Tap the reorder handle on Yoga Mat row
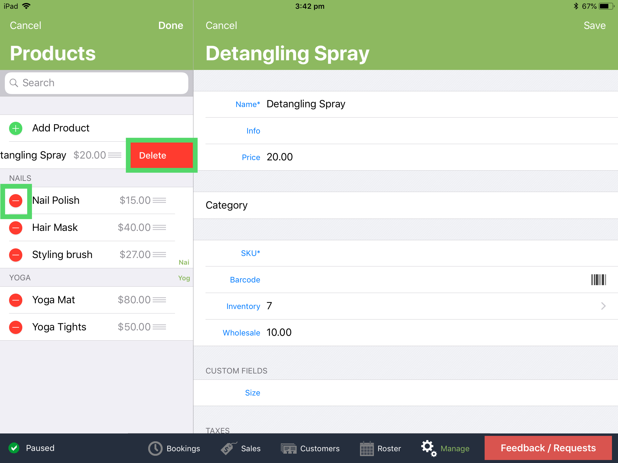The height and width of the screenshot is (463, 618). (159, 300)
